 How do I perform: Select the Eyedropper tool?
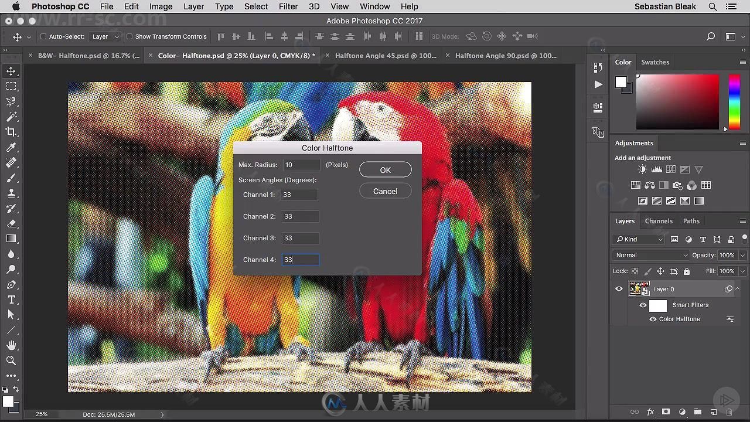[11, 147]
